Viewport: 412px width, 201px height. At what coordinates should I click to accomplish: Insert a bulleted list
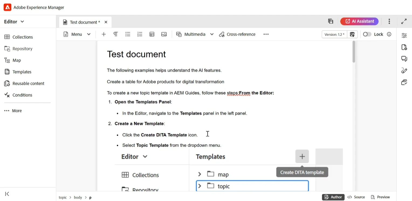click(x=128, y=34)
